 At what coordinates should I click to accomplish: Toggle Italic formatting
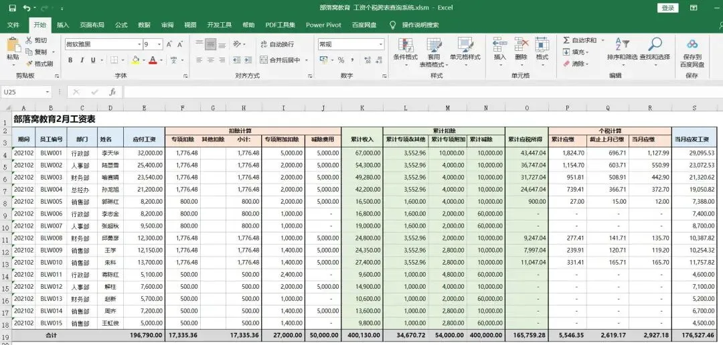82,60
